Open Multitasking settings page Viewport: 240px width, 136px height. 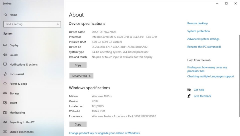coord(17,113)
